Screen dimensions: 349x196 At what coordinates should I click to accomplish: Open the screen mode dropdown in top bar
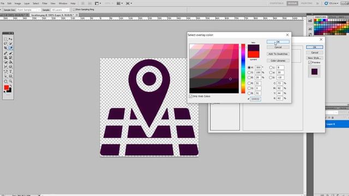pos(129,3)
